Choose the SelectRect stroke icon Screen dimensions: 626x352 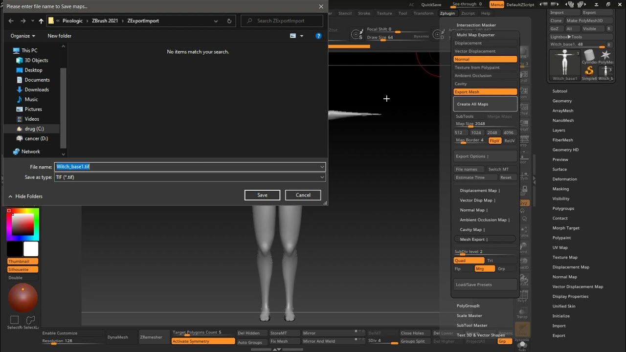point(15,322)
